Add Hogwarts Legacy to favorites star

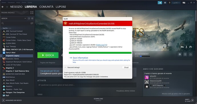point(191,54)
